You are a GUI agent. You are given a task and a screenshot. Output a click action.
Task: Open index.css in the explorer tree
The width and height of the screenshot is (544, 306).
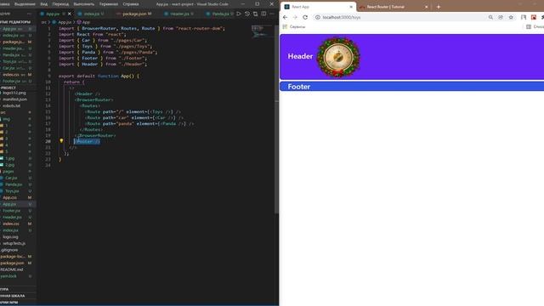(x=11, y=224)
